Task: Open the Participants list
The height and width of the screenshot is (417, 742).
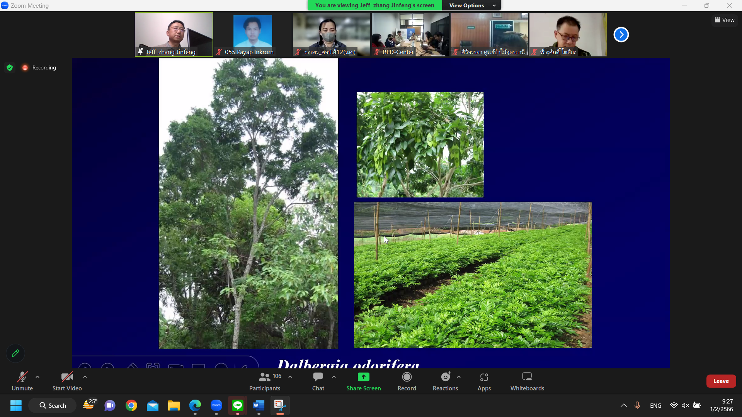Action: tap(265, 381)
